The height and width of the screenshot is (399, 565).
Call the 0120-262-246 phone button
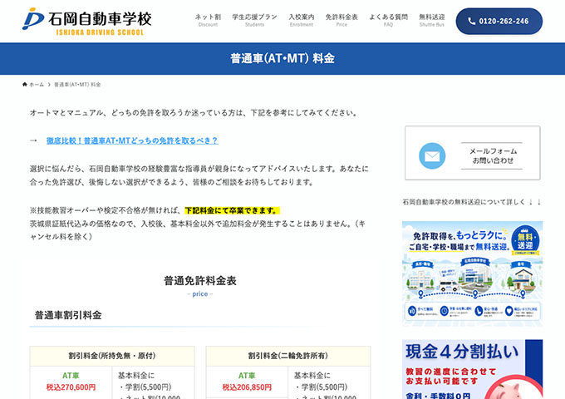click(499, 22)
